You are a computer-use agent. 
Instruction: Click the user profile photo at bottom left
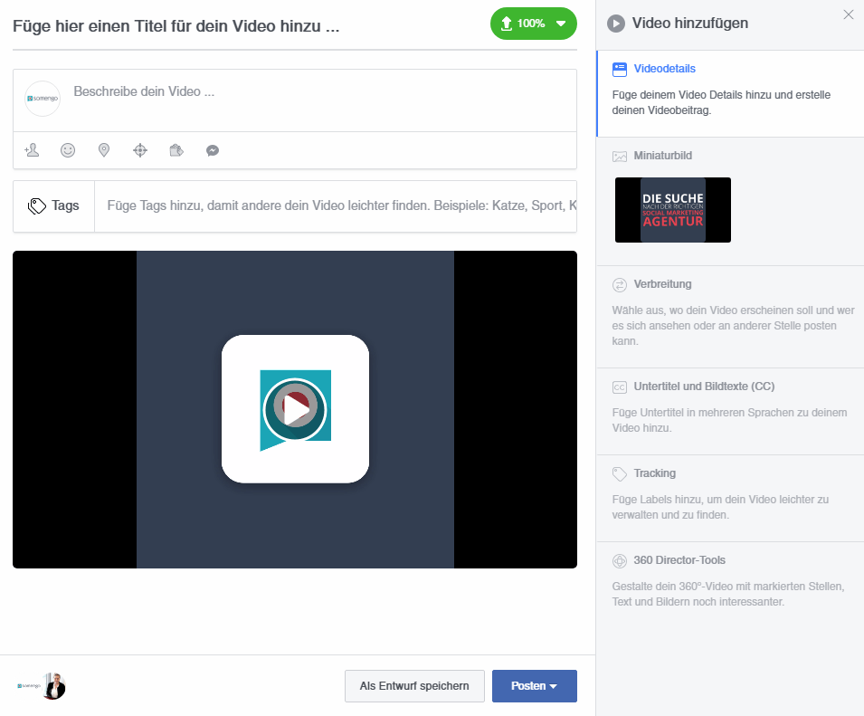tap(54, 686)
